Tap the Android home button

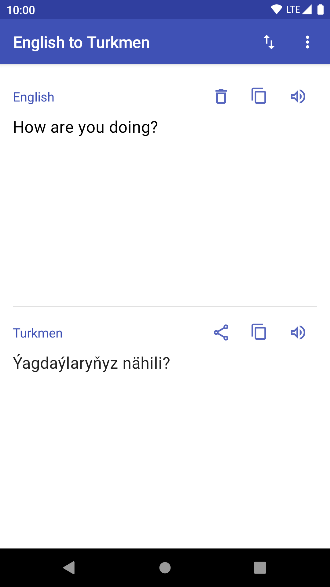coord(165,568)
